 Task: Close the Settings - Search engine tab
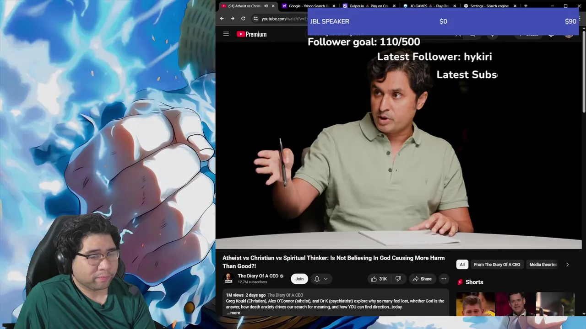515,6
